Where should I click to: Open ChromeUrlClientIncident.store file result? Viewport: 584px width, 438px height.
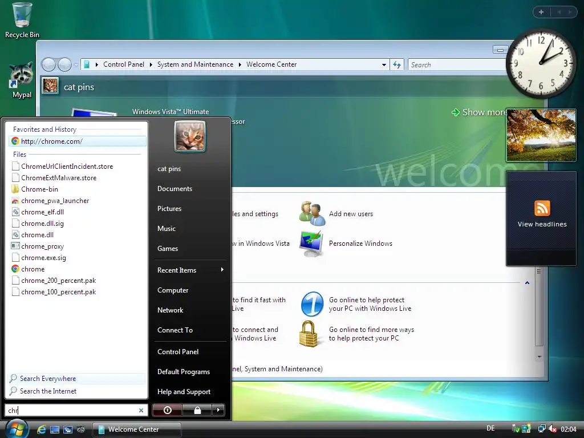67,167
